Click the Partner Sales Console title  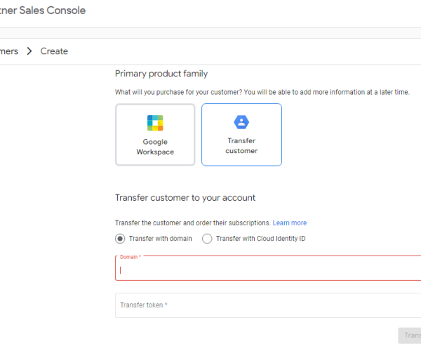pos(42,11)
